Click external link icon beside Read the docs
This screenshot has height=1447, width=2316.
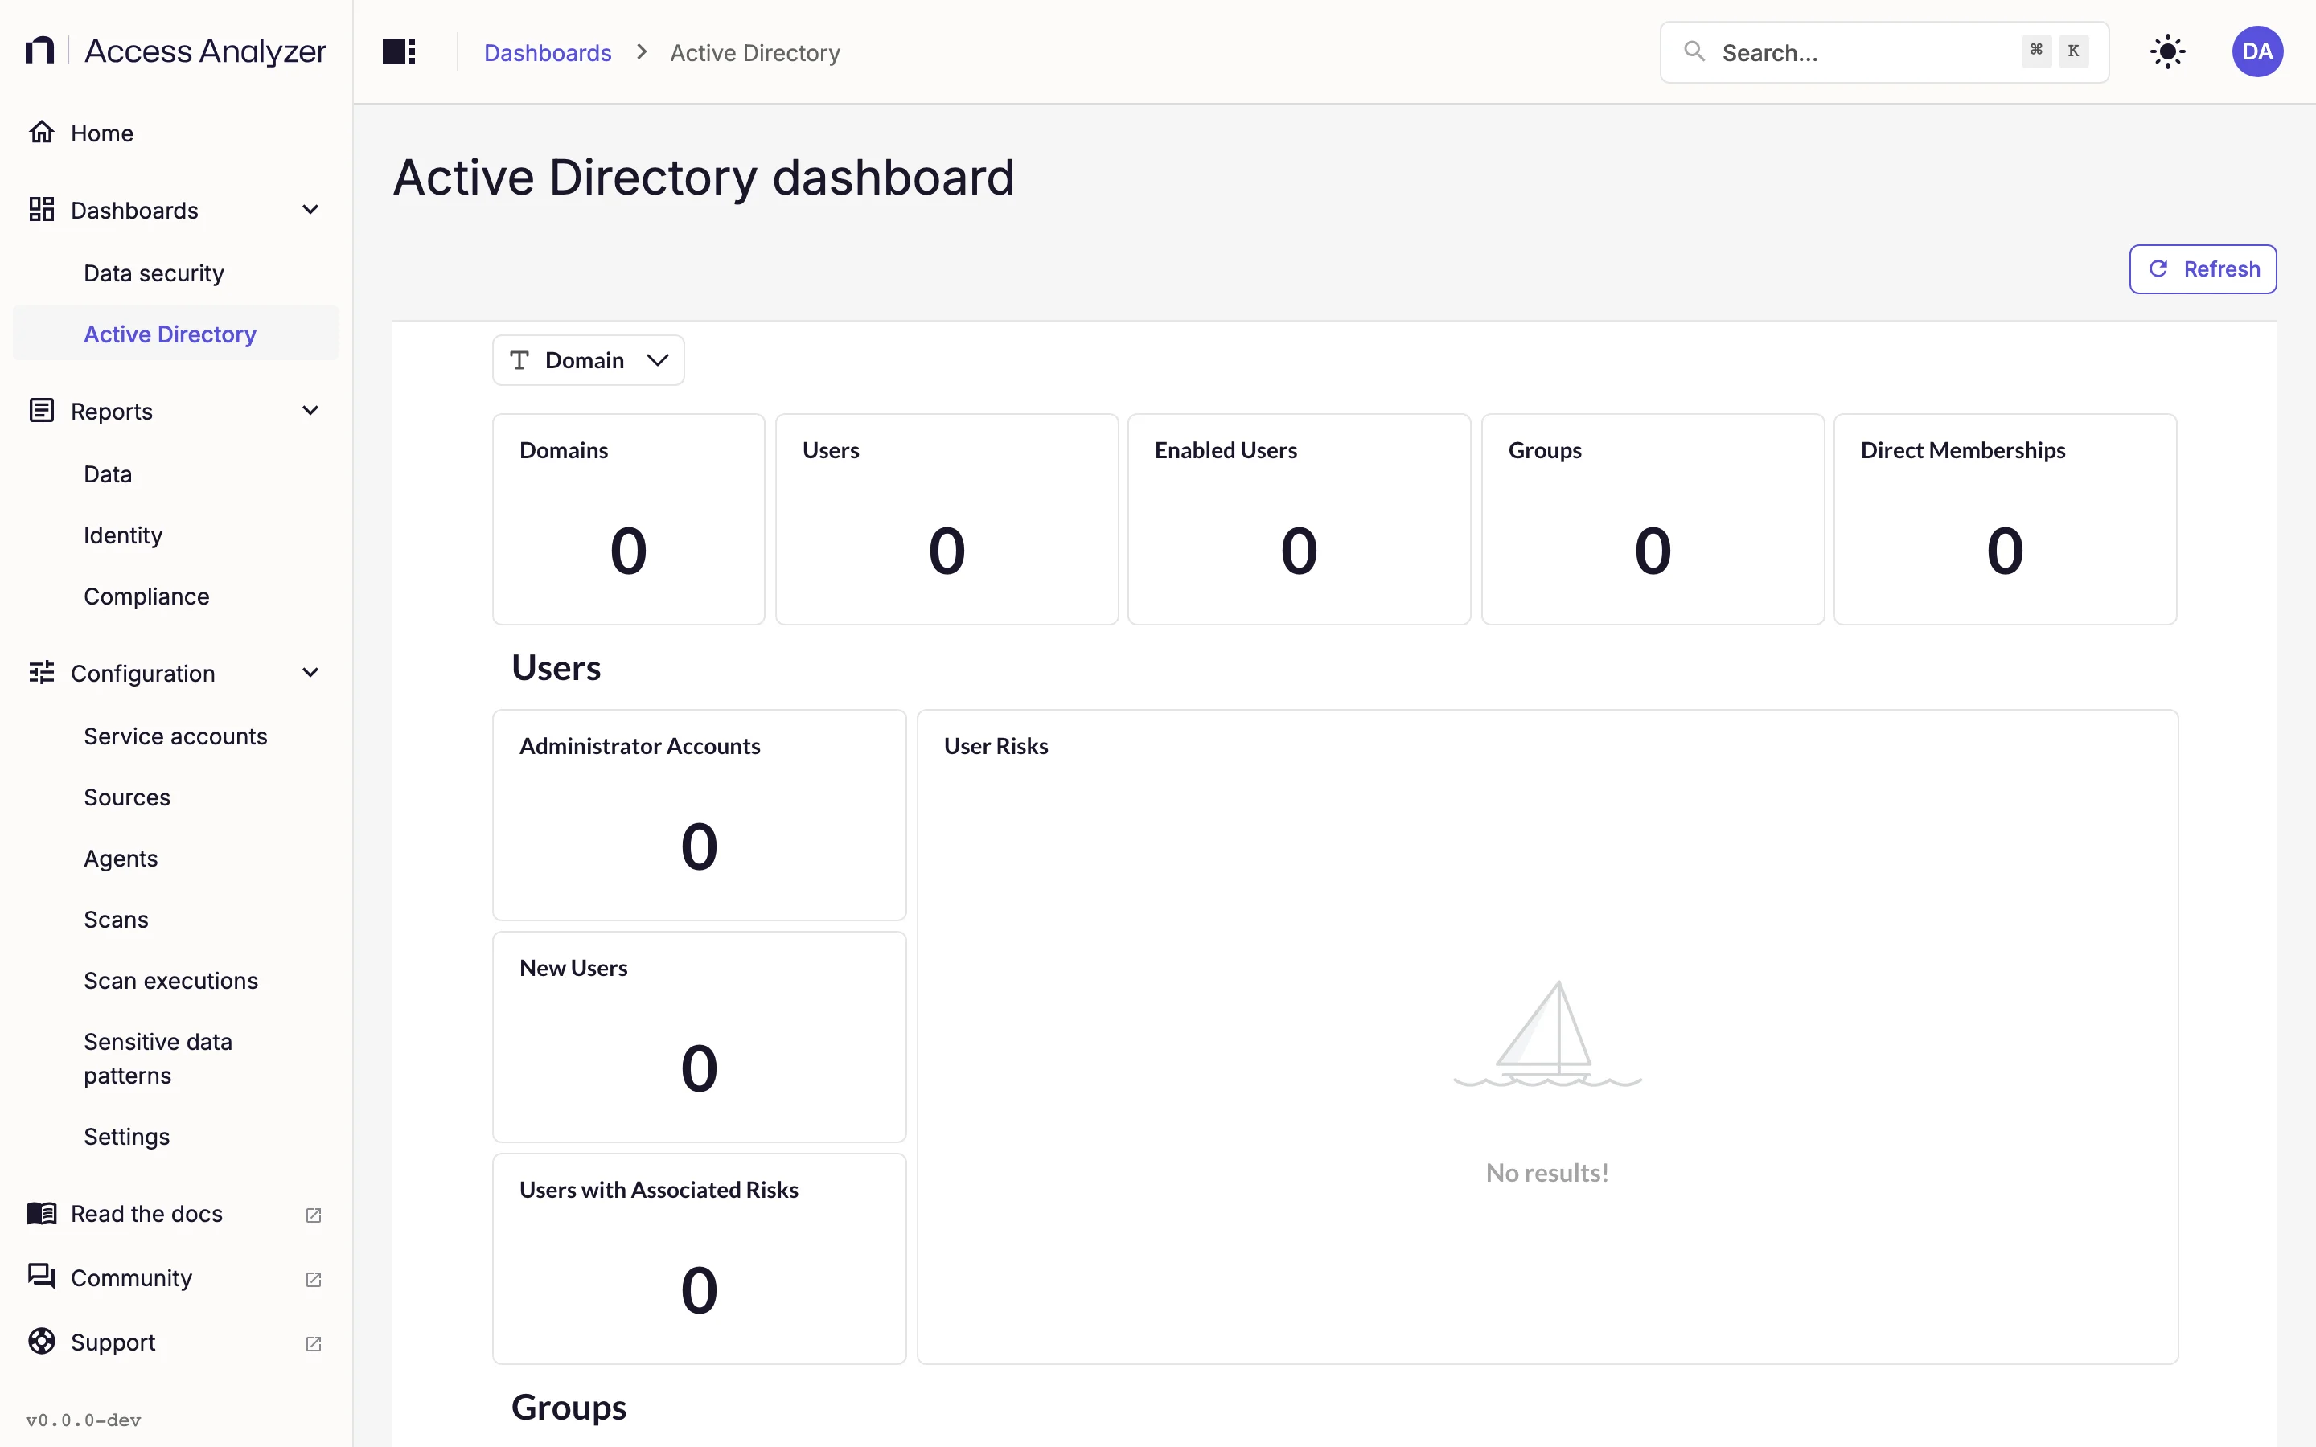click(313, 1215)
